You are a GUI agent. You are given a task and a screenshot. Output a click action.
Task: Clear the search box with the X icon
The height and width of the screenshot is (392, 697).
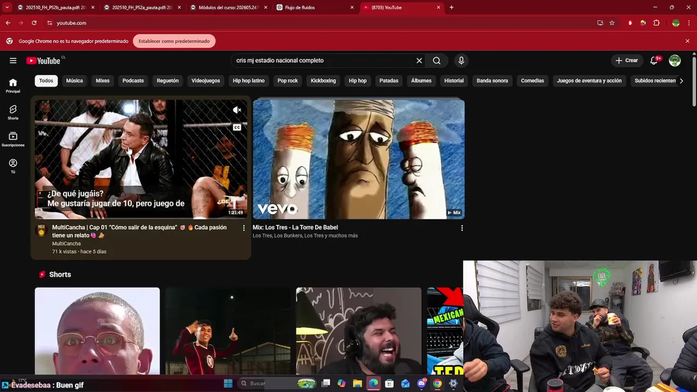[x=419, y=60]
